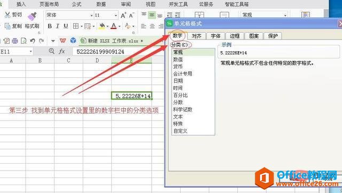Viewport: 342px width, 193px height.
Task: Open the quick access toolbar customize arrow
Action: point(53,41)
